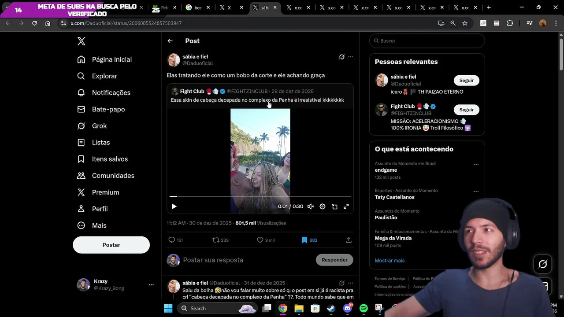
Task: Repost the post with 239 reposts
Action: (x=215, y=240)
